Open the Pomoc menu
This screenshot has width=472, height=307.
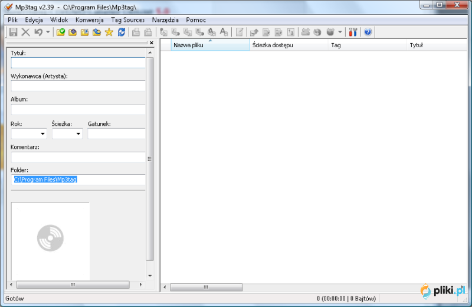(196, 20)
